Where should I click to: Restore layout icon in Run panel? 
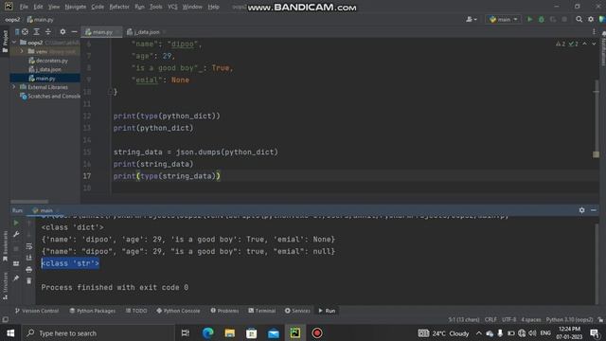coord(16,263)
